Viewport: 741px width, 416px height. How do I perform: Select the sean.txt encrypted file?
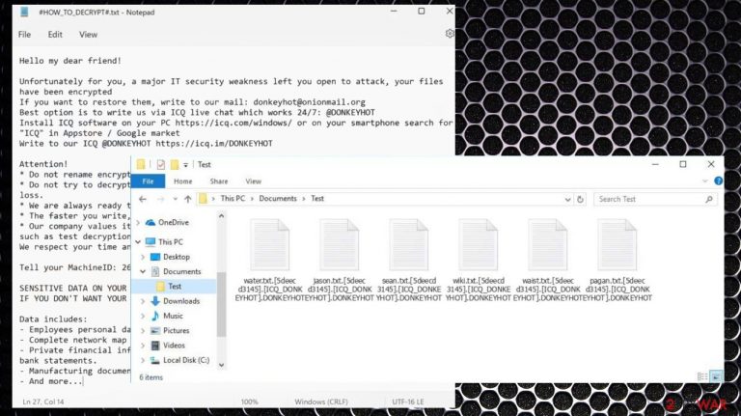coord(409,261)
